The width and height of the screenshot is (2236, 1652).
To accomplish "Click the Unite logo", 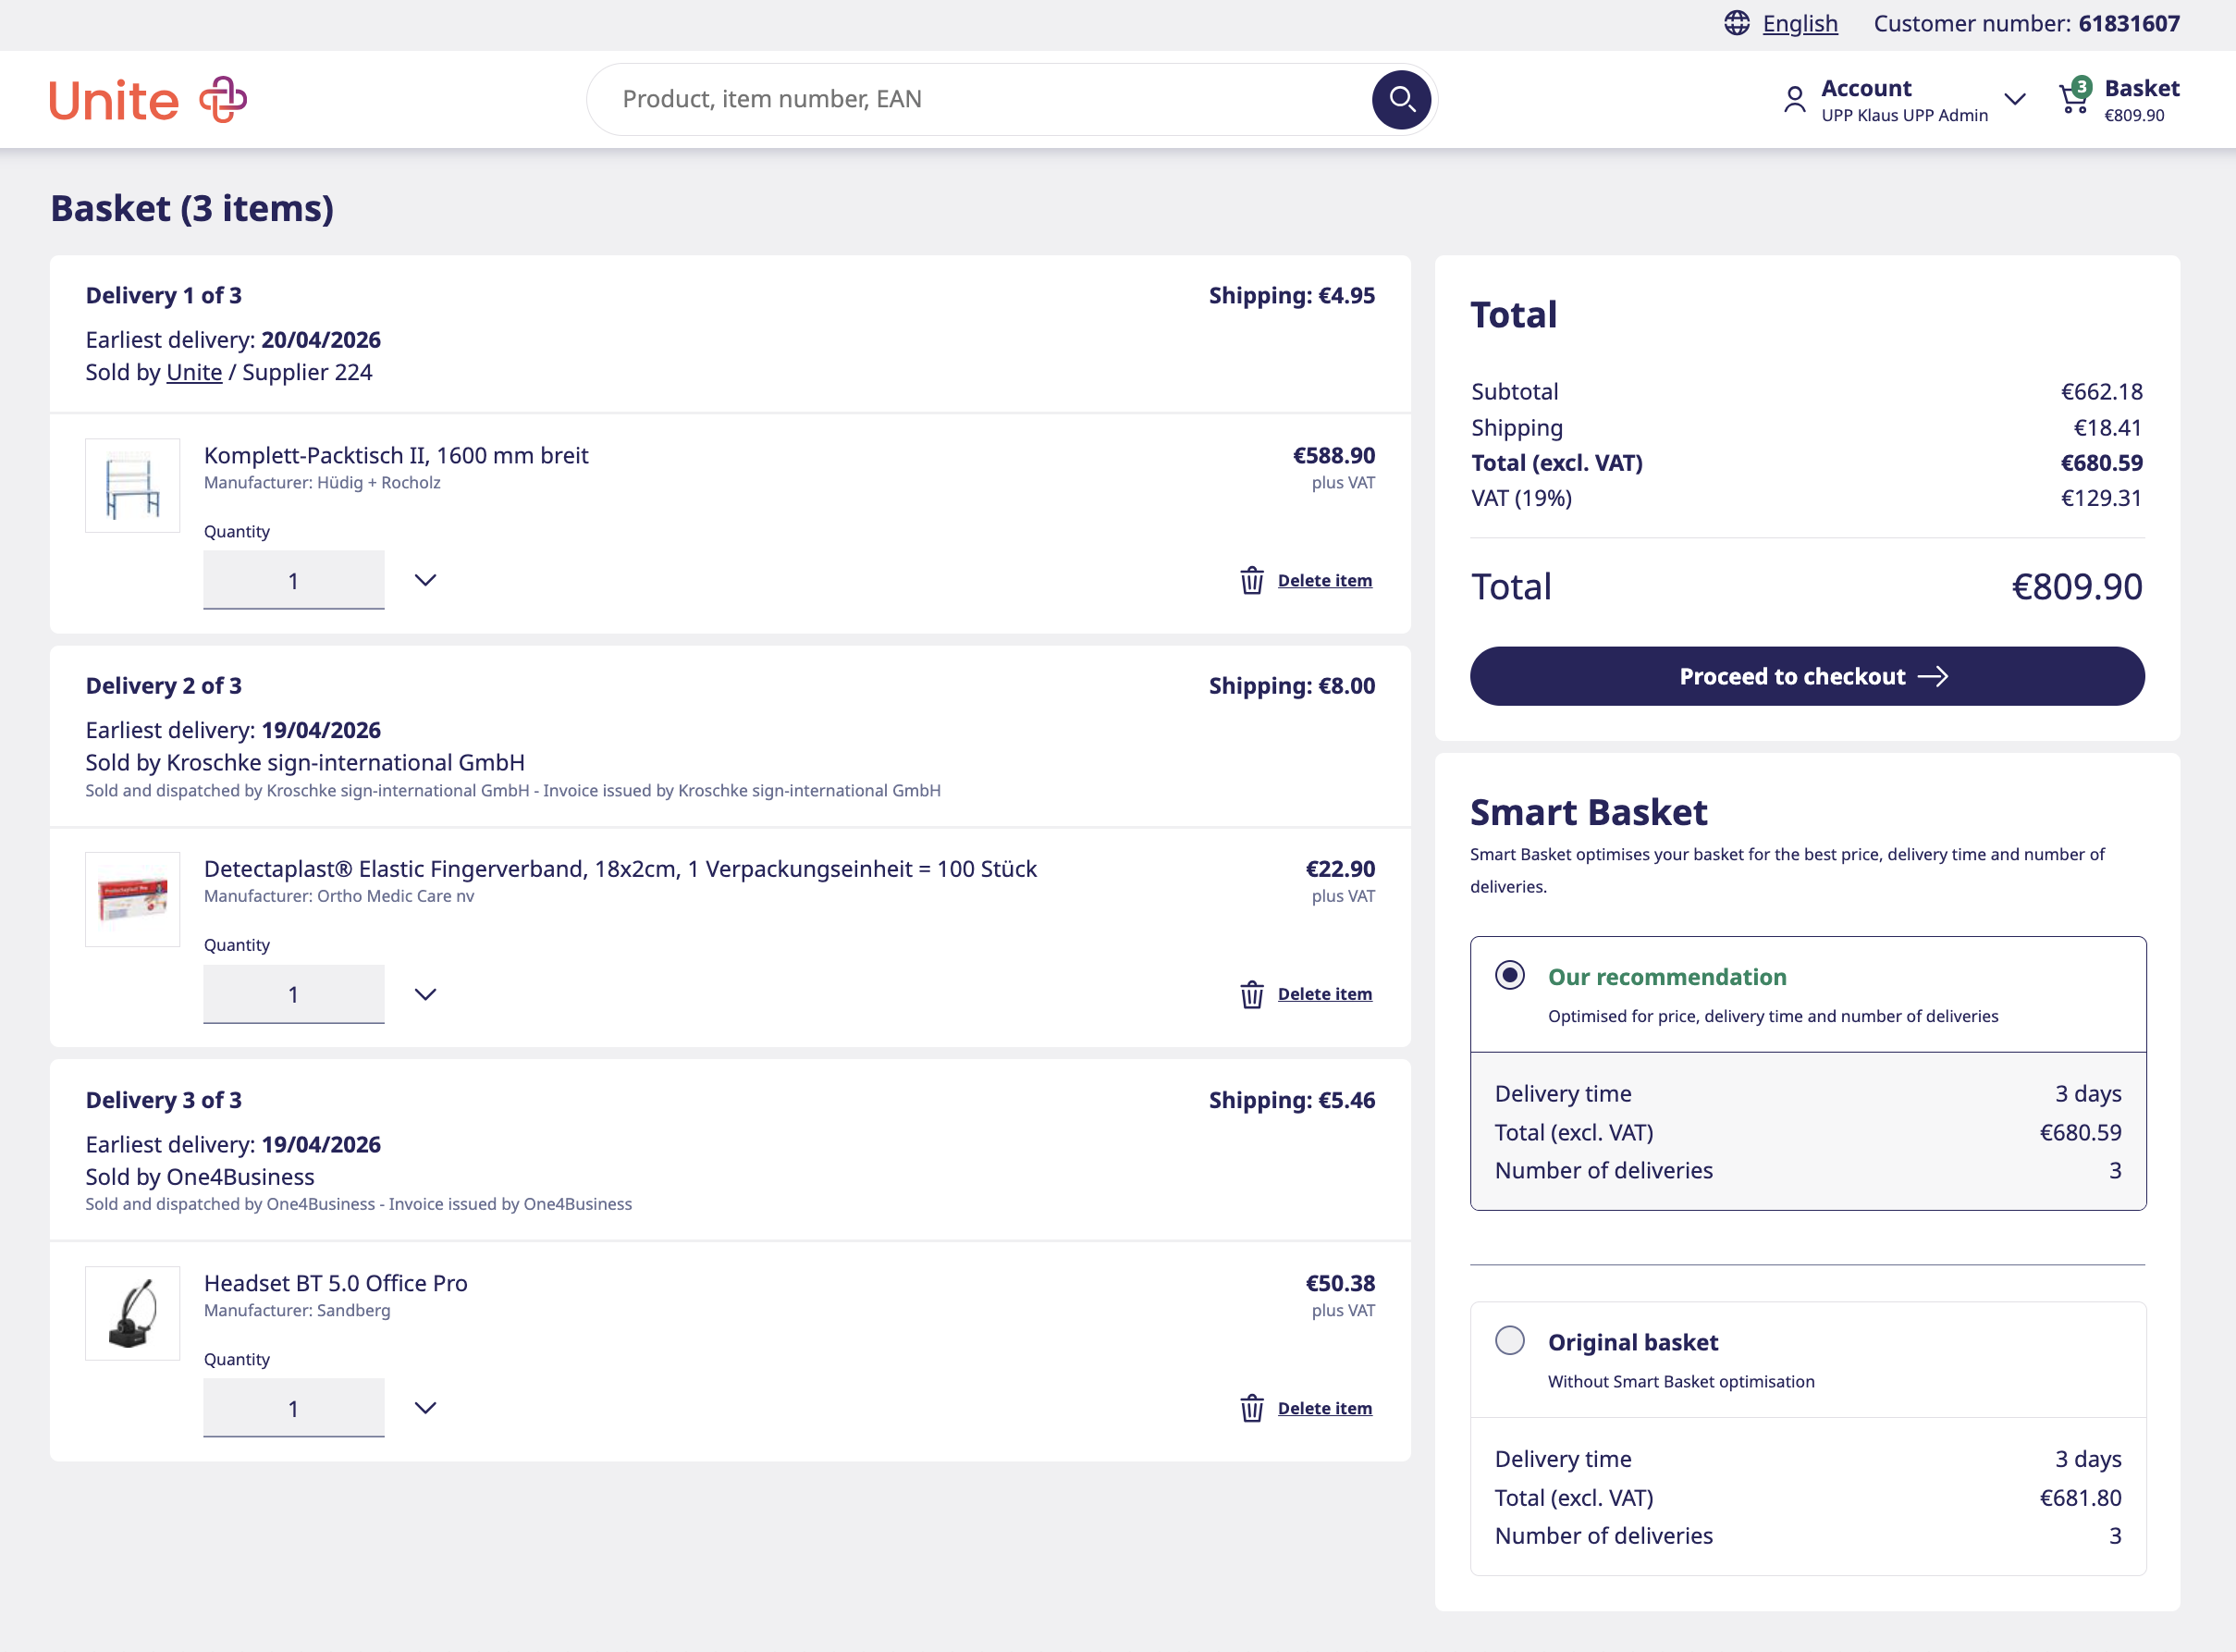I will (x=148, y=100).
